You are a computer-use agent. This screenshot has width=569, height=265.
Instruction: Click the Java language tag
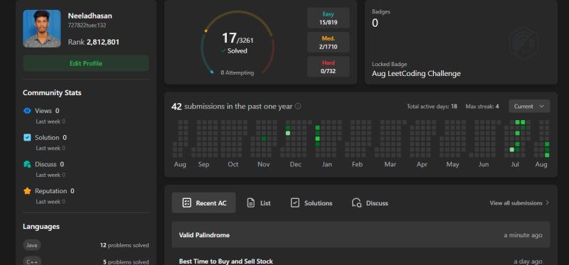pos(32,245)
